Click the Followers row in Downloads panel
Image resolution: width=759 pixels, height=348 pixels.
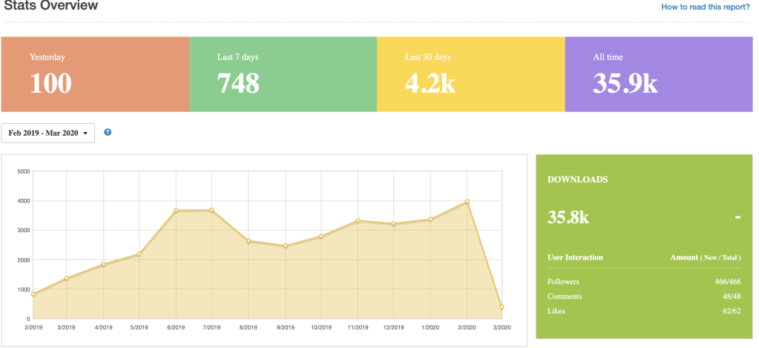coord(644,282)
